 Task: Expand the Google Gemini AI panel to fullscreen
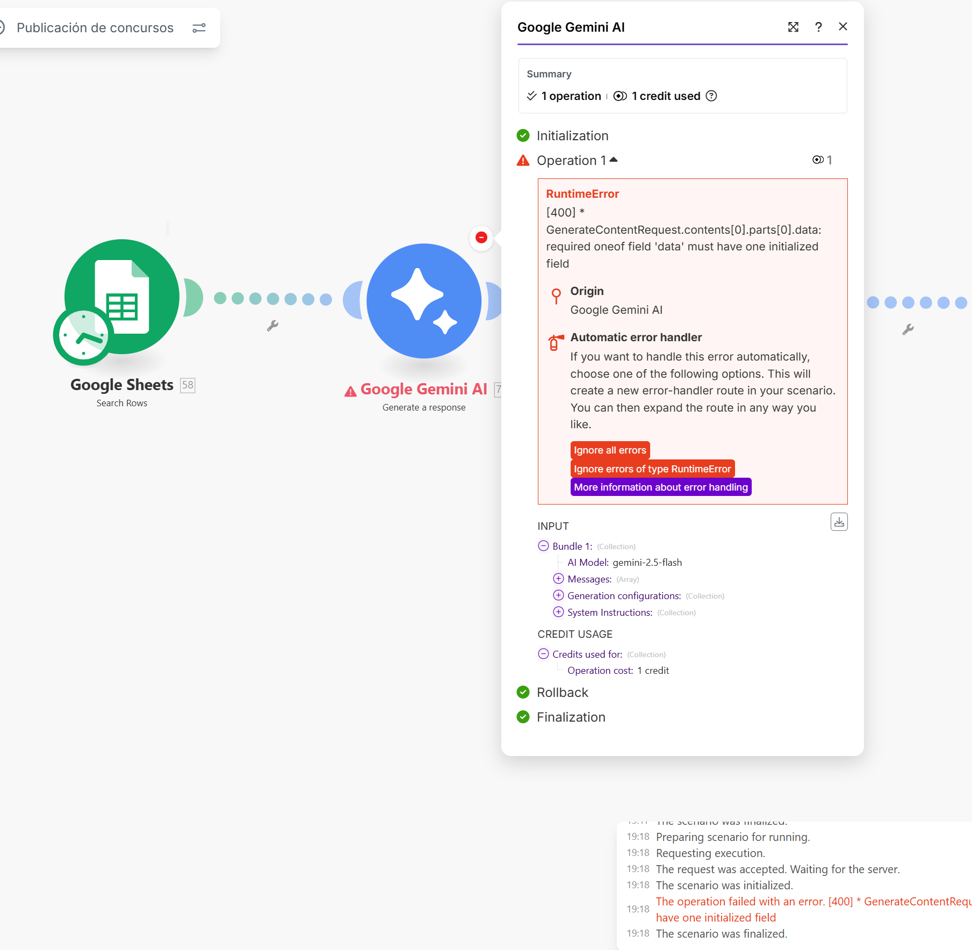pyautogui.click(x=793, y=27)
